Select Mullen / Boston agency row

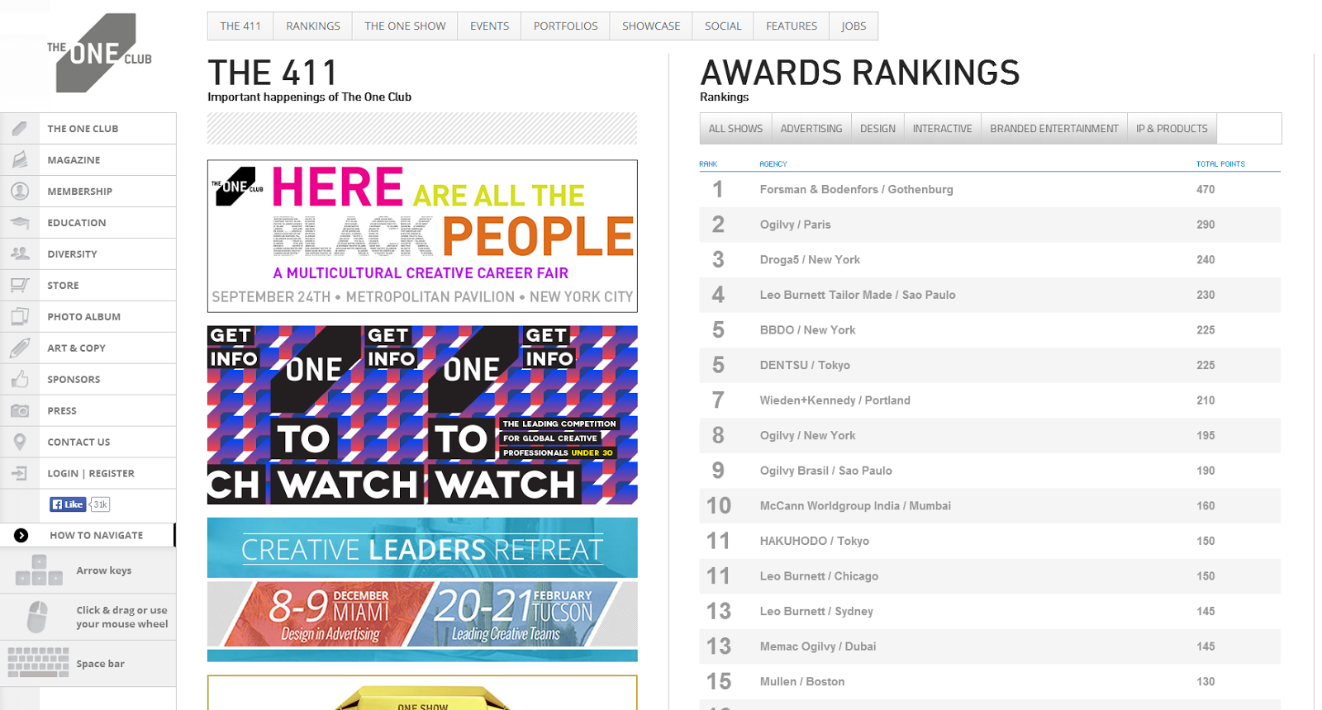point(990,682)
